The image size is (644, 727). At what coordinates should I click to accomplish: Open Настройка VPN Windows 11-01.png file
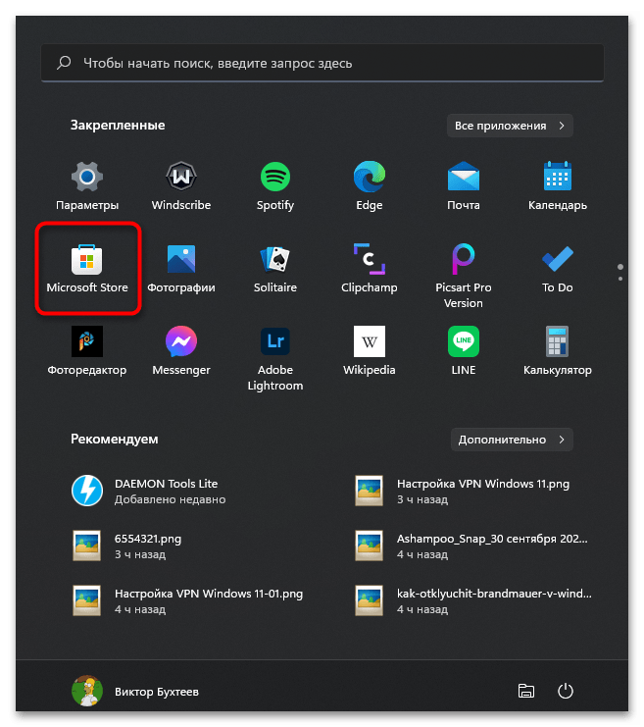pyautogui.click(x=187, y=600)
